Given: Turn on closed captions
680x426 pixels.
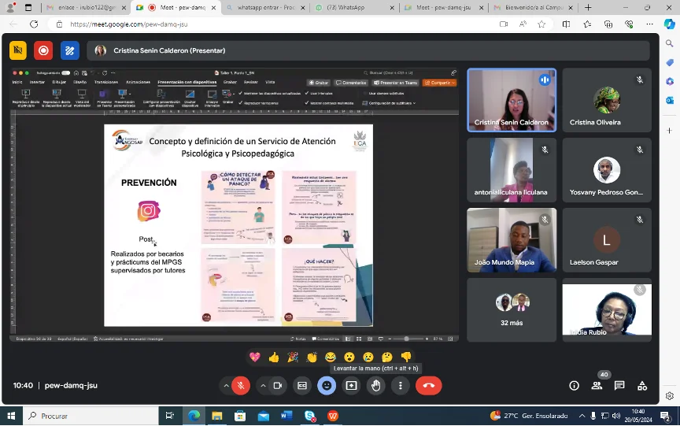Looking at the screenshot, I should pos(301,386).
